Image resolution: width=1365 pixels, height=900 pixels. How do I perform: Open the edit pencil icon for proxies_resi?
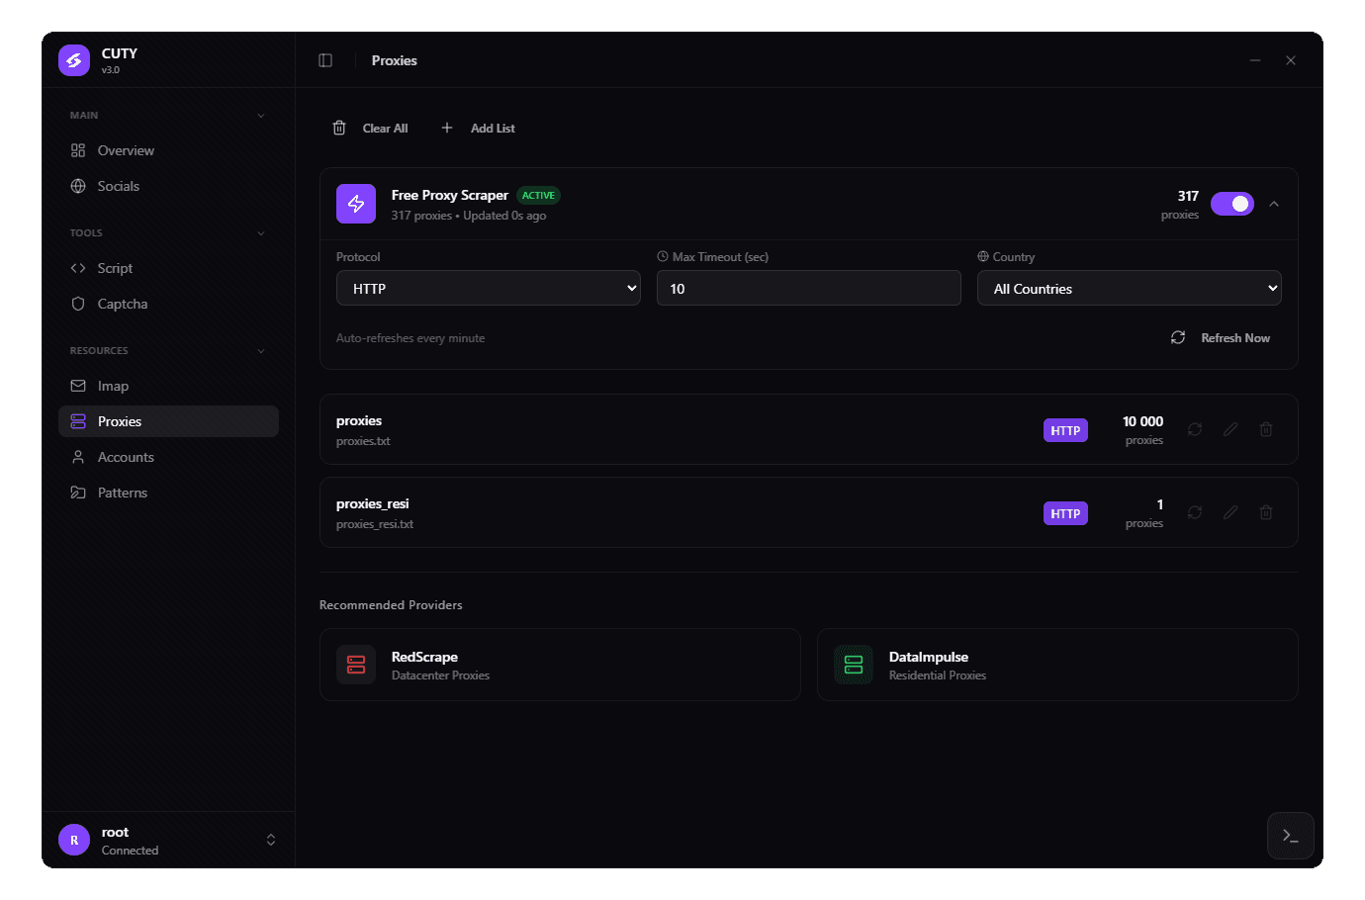click(1229, 512)
